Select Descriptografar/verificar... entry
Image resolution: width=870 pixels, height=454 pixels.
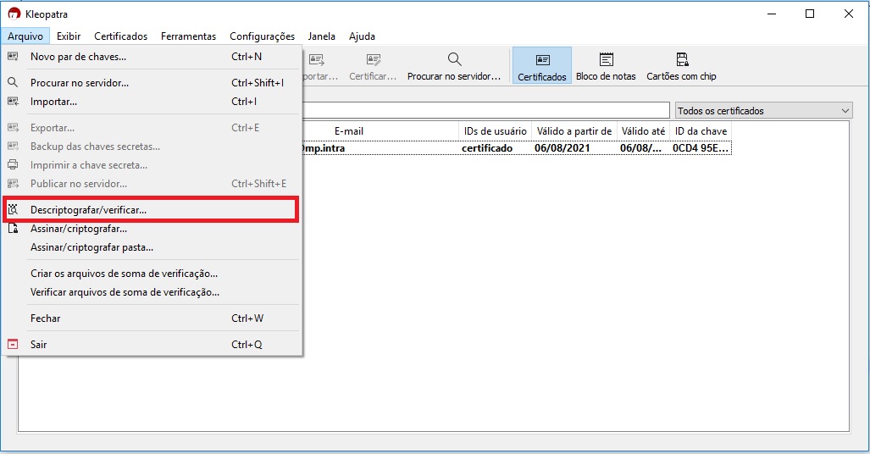point(152,210)
